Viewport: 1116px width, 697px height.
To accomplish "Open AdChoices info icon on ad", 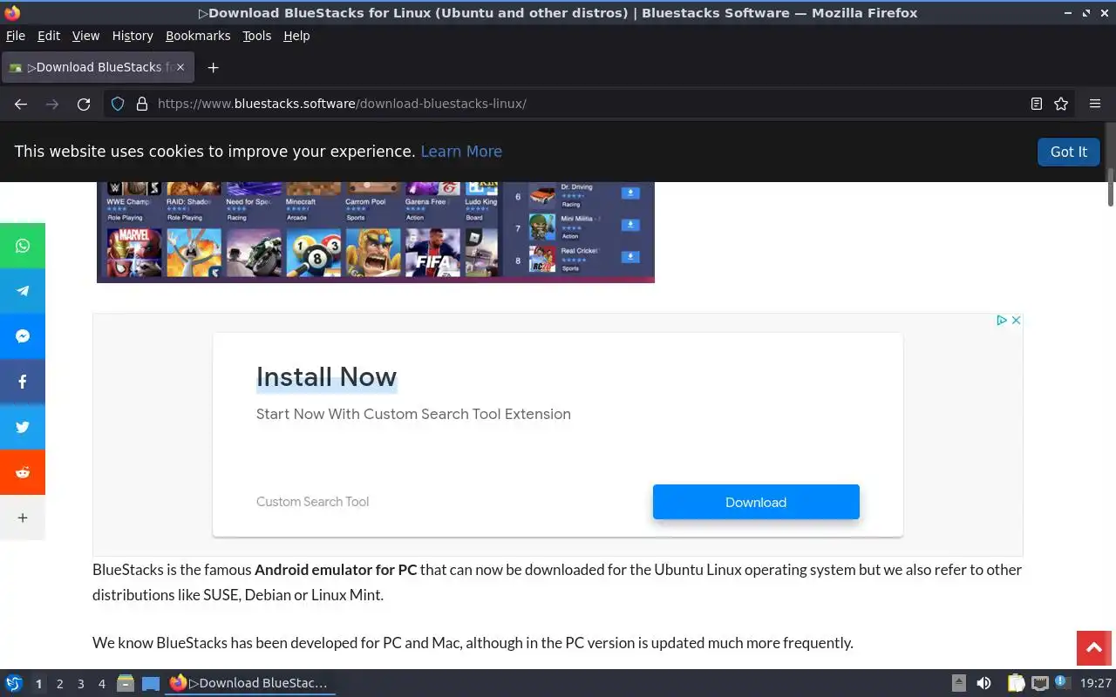I will coord(1002,321).
